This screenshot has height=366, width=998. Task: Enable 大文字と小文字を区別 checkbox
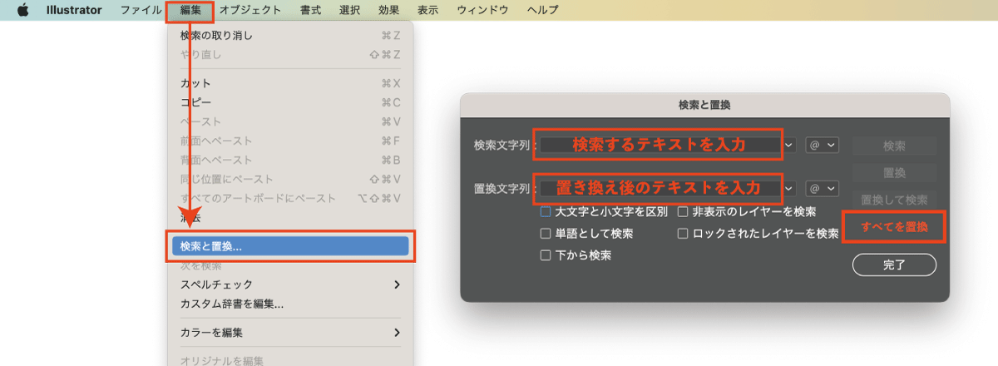click(546, 212)
